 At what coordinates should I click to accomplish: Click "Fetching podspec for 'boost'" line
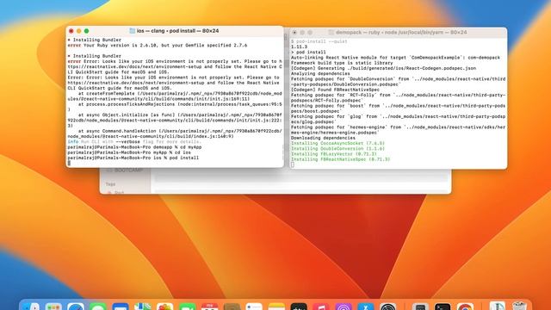coord(398,108)
